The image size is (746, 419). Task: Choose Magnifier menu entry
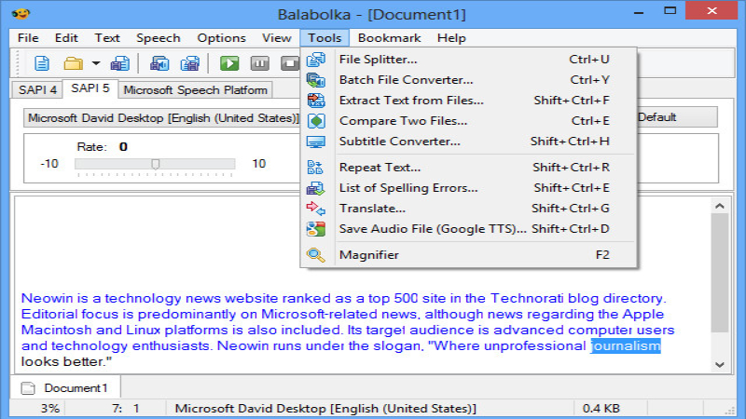469,254
